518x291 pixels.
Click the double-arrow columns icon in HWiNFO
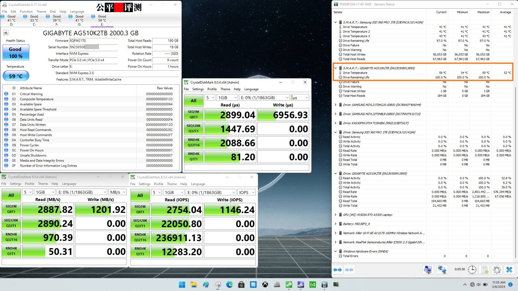(338, 270)
